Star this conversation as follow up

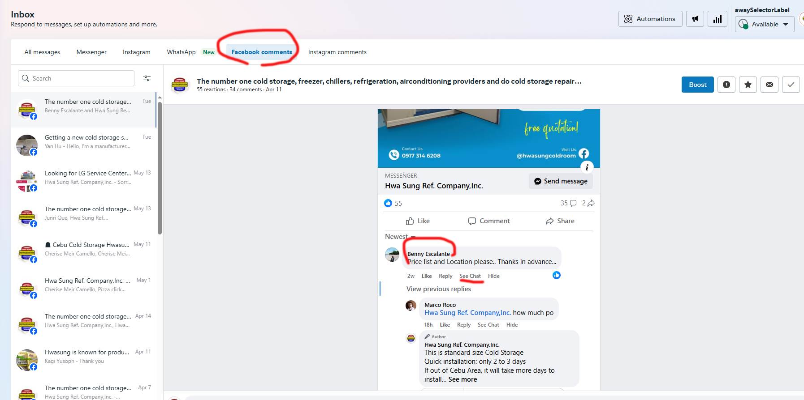(748, 85)
